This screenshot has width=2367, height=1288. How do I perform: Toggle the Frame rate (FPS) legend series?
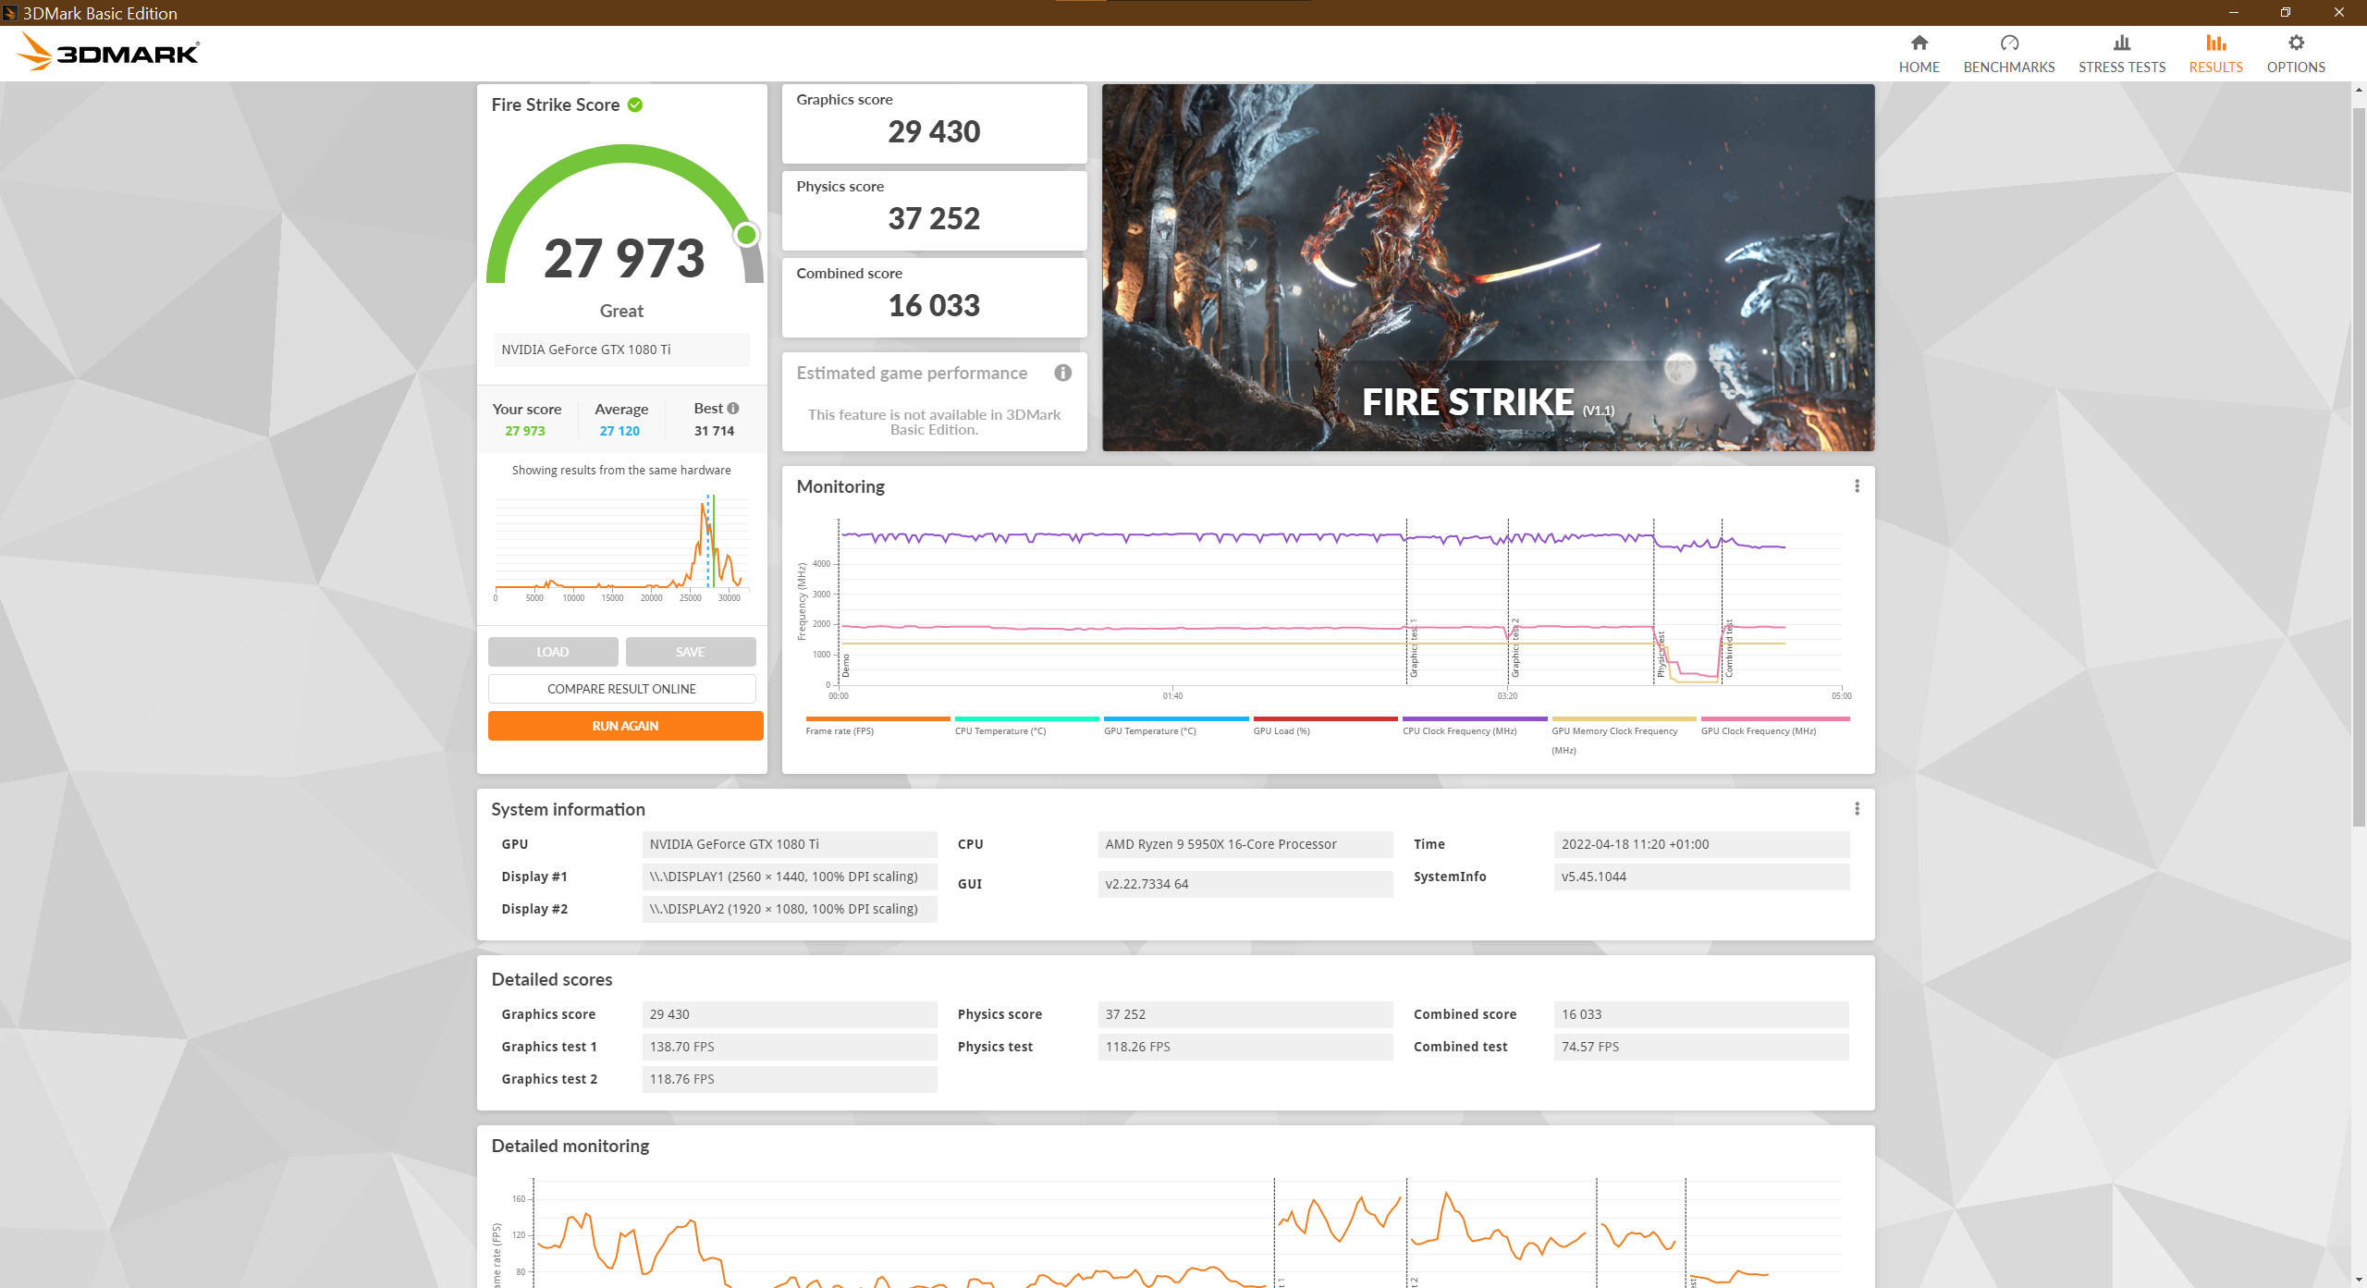pos(877,725)
